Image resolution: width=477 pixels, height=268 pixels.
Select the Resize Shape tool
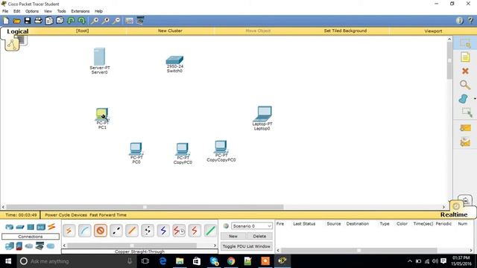coord(467,112)
